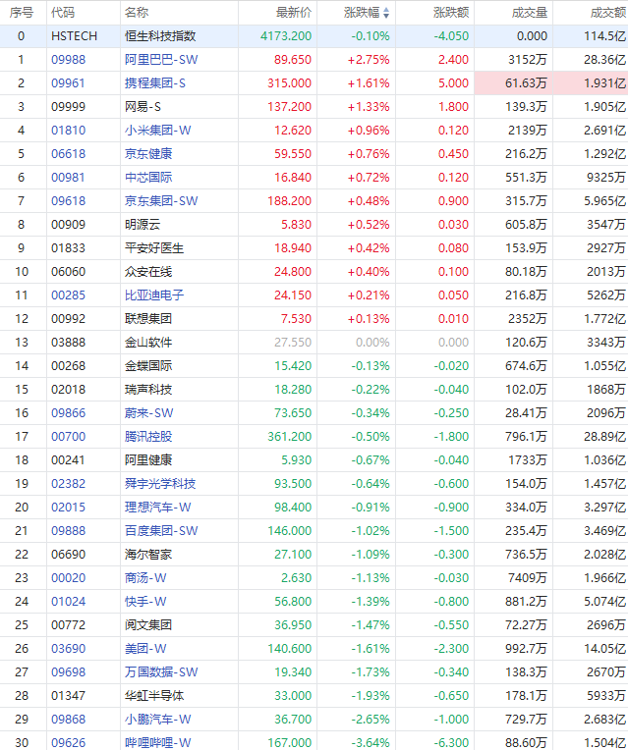Screen dimensions: 628x750
Task: Open 阿里巴巴-SW stock name
Action: tap(161, 59)
